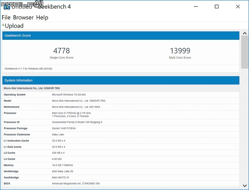Click the Kaby Lake codename value
The image size is (249, 190).
[58, 135]
